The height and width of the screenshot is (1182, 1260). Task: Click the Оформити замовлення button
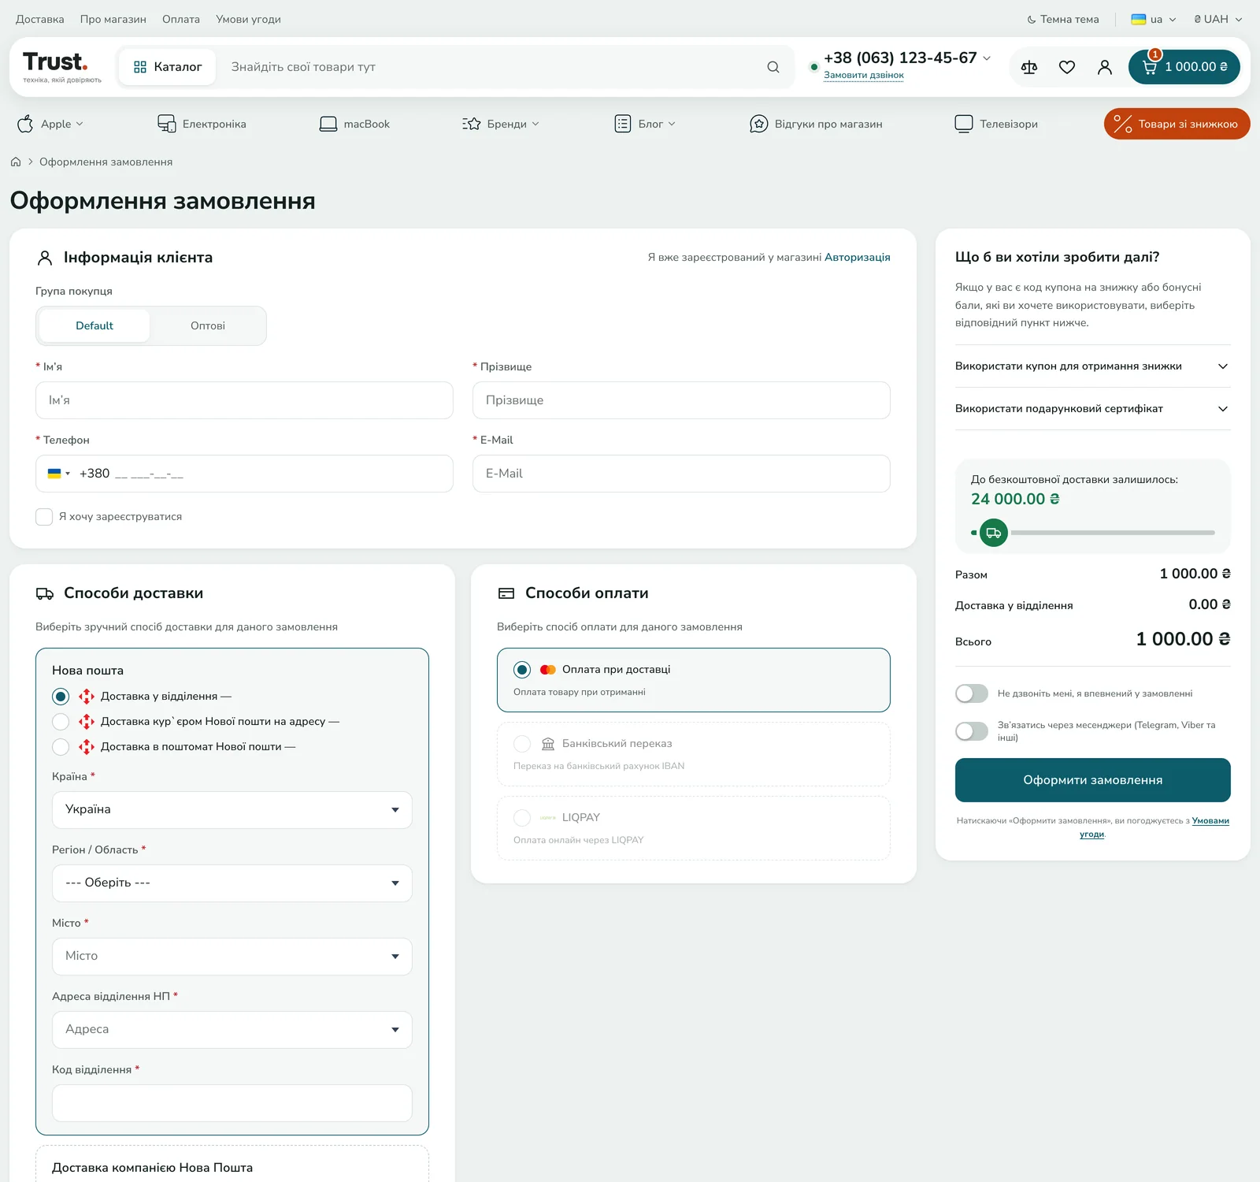[x=1093, y=780]
